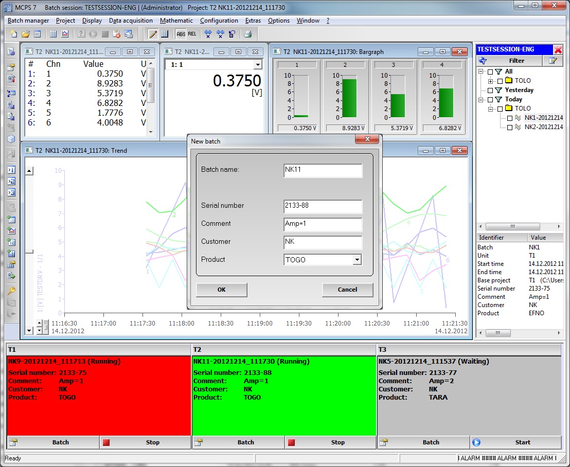Click the edit note icon beside Filter
This screenshot has height=467, width=570.
click(x=553, y=61)
